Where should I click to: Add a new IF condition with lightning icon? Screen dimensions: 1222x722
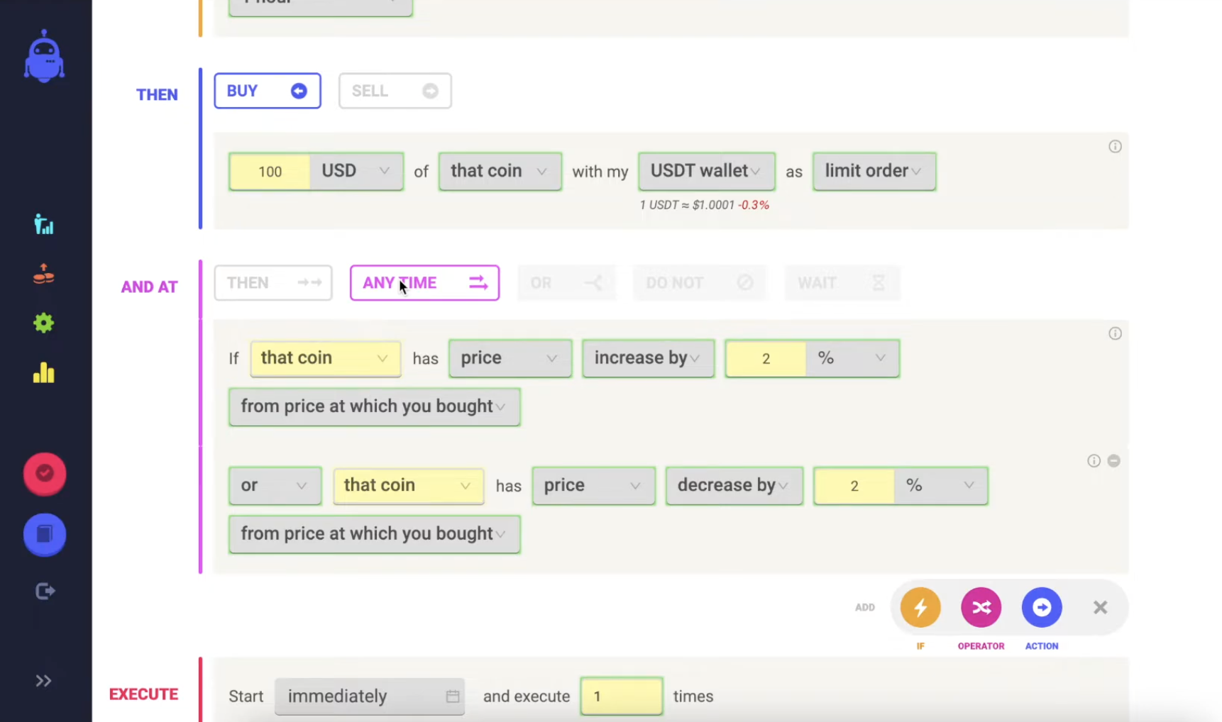920,608
